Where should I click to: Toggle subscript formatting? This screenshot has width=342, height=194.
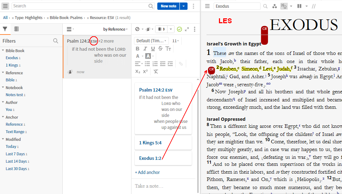point(138,71)
